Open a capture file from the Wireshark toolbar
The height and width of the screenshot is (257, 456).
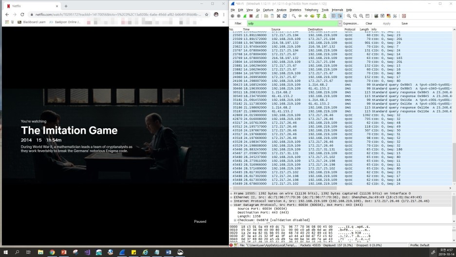click(x=266, y=16)
